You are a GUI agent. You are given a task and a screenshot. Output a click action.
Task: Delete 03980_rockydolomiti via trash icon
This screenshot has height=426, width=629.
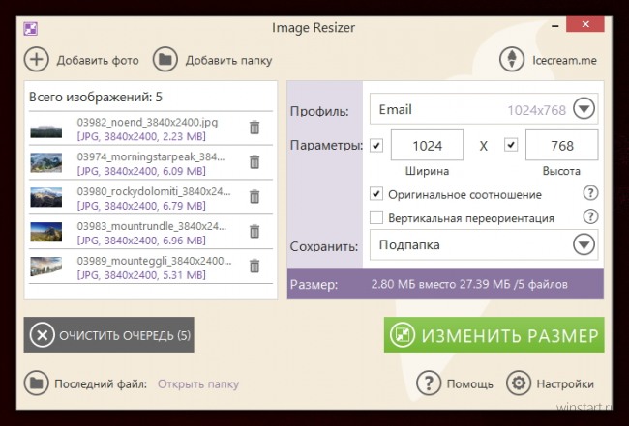tap(255, 196)
